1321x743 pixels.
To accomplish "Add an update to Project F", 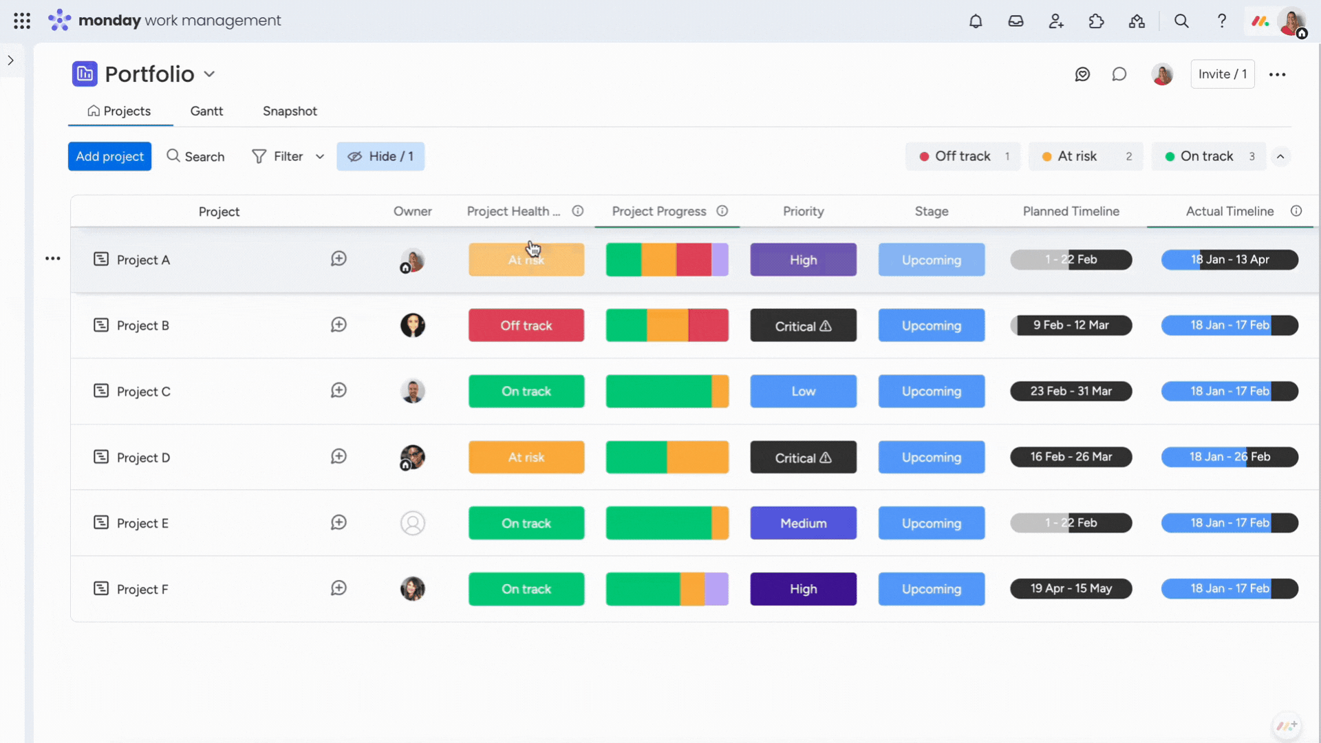I will coord(339,588).
